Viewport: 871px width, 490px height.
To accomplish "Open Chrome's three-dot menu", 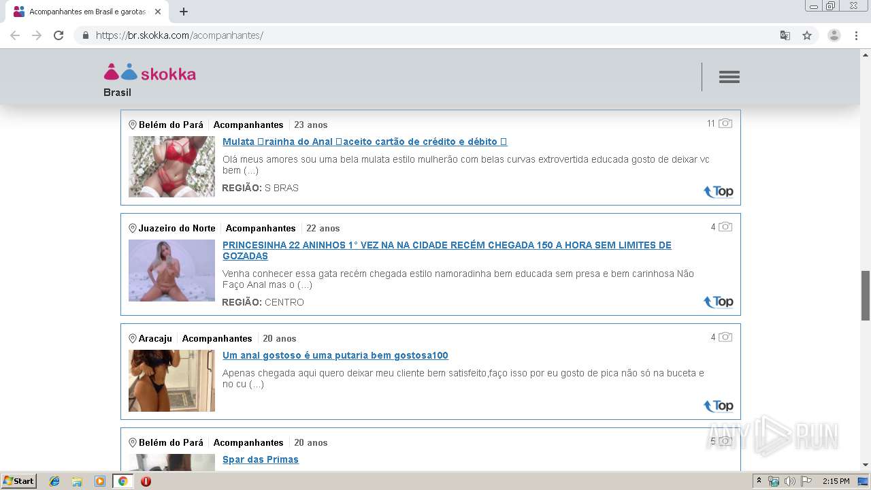I will [x=857, y=35].
